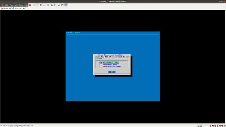
Task: Click the Eve-NG Setup header text
Action: pyautogui.click(x=73, y=32)
